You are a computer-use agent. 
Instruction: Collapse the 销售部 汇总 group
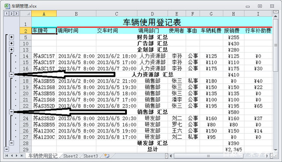(x=11, y=112)
